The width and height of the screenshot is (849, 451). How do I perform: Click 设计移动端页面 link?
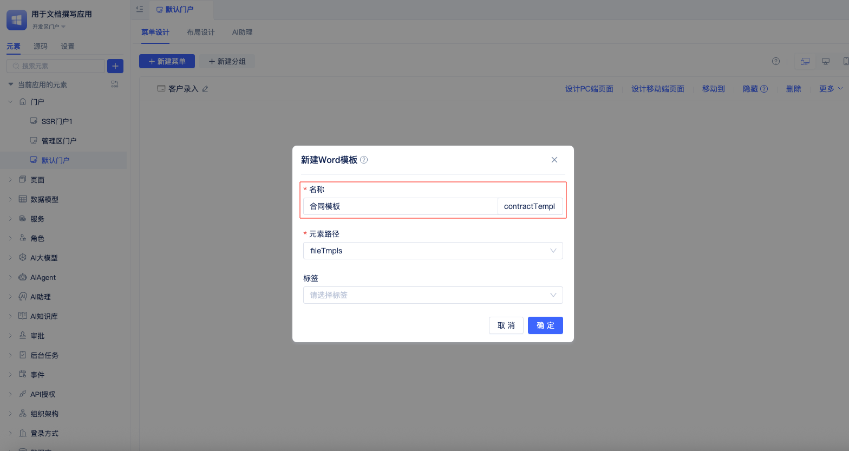tap(658, 89)
